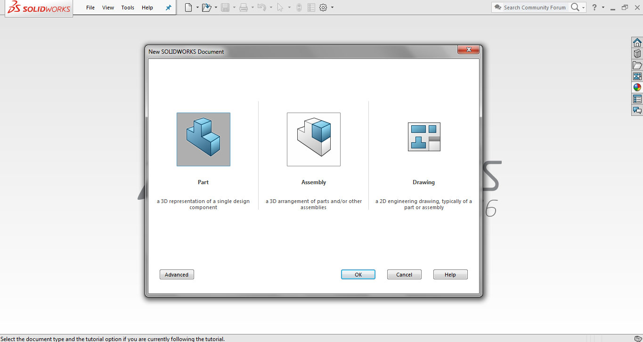Expand the Undo dropdown arrow
Viewport: 643px width, 342px height.
[x=271, y=8]
